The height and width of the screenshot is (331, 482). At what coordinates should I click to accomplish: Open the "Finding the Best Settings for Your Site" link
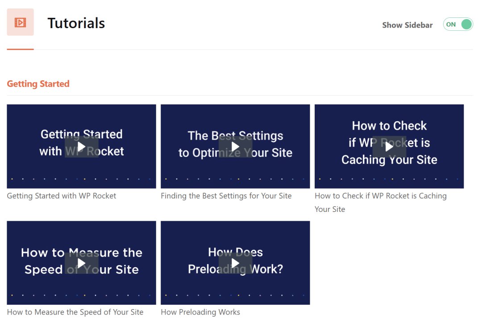[226, 196]
